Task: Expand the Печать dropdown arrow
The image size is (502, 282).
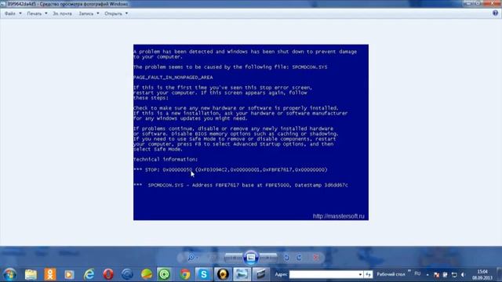Action: (45, 13)
